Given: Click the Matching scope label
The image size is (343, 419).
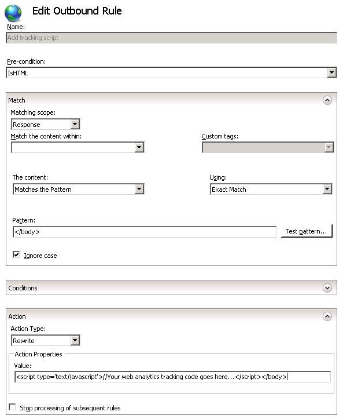Looking at the screenshot, I should (x=33, y=112).
